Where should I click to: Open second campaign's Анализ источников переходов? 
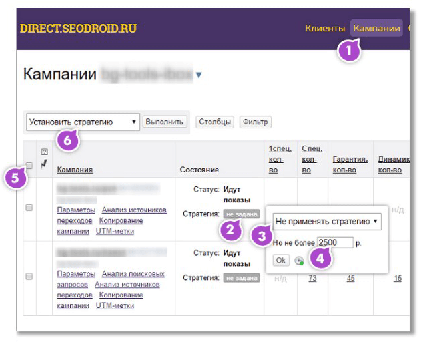pos(127,285)
